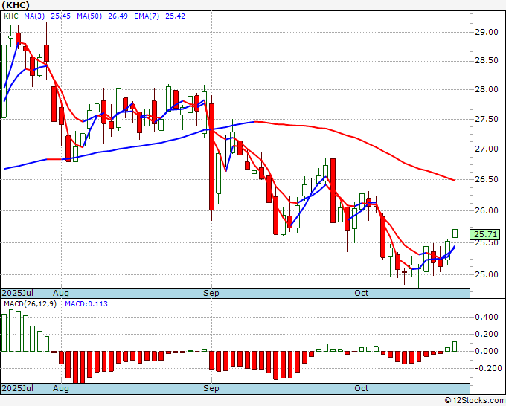Click the KHC legend label
This screenshot has width=506, height=406.
tap(11, 16)
